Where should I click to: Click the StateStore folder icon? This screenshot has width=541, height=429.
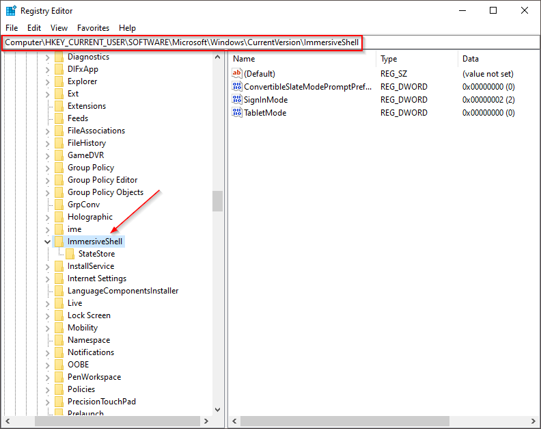[x=70, y=254]
